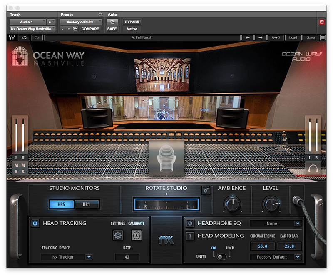Click the 'A: Full Reset' preset name bar
333x276 pixels.
coord(142,37)
